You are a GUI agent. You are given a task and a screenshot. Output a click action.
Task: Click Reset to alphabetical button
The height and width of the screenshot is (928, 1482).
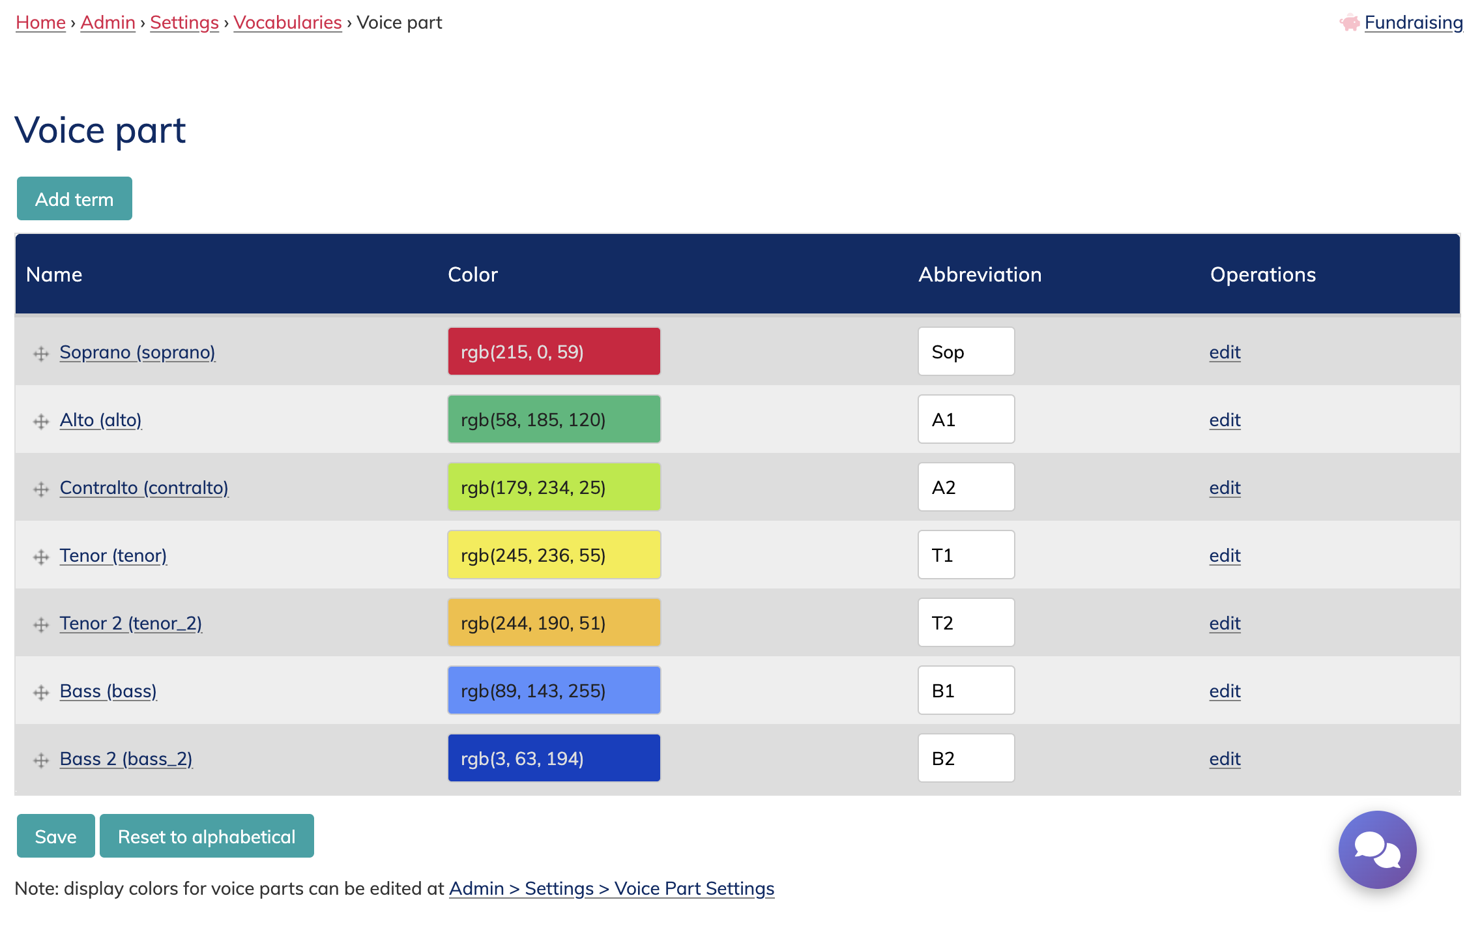pos(207,836)
